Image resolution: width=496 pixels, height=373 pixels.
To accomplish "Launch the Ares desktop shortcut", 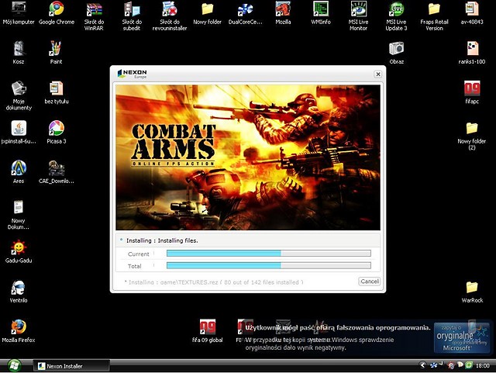I will pyautogui.click(x=19, y=172).
